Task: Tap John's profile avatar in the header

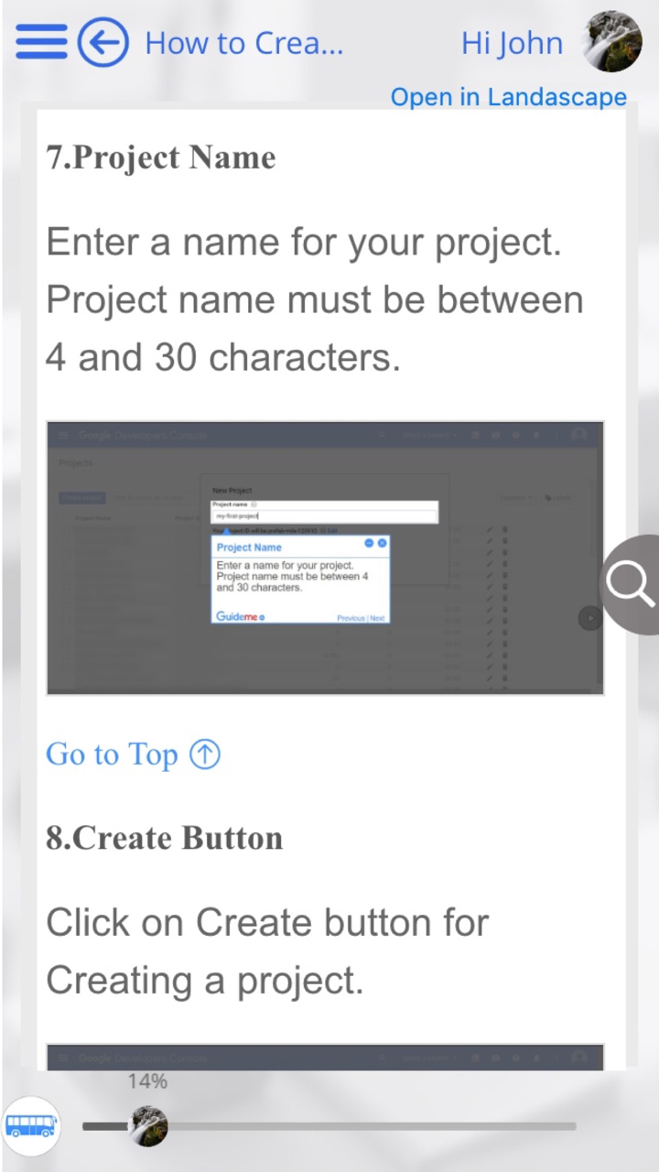Action: click(611, 42)
